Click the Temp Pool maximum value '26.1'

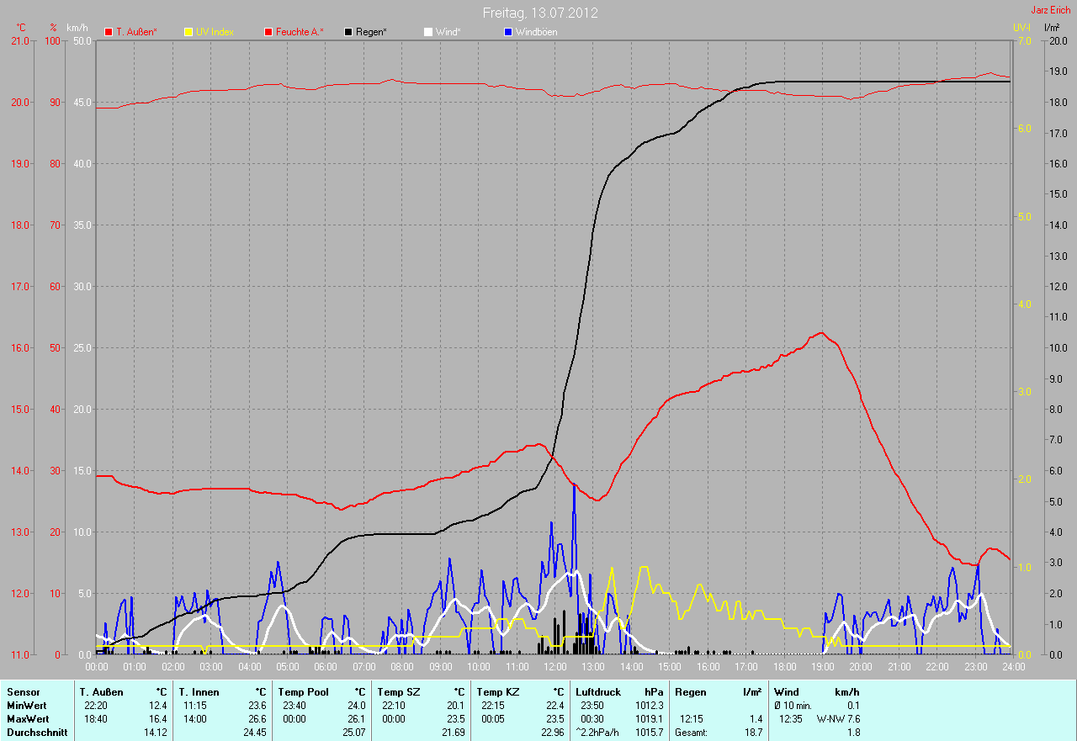click(356, 719)
